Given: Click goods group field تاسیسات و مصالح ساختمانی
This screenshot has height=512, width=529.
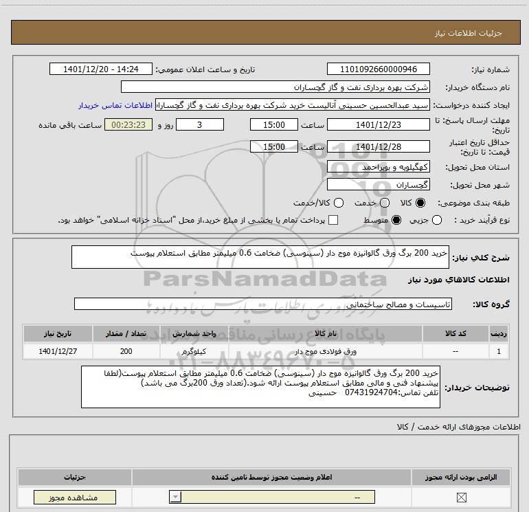Looking at the screenshot, I should [263, 304].
